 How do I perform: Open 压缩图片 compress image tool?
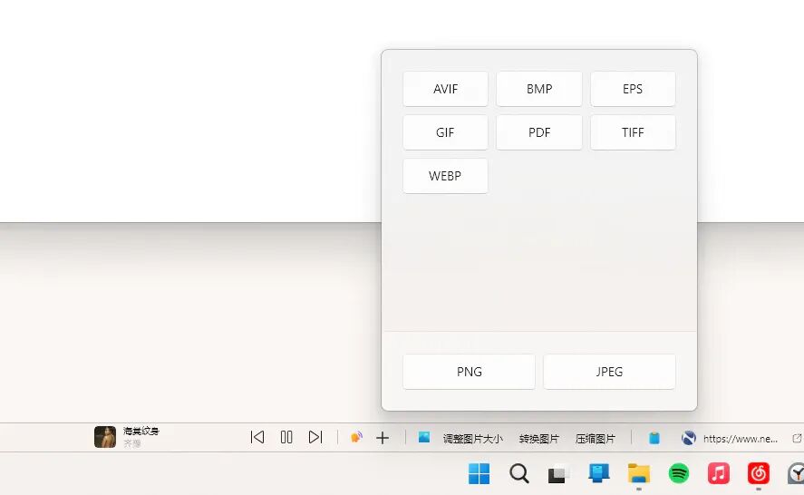tap(596, 439)
